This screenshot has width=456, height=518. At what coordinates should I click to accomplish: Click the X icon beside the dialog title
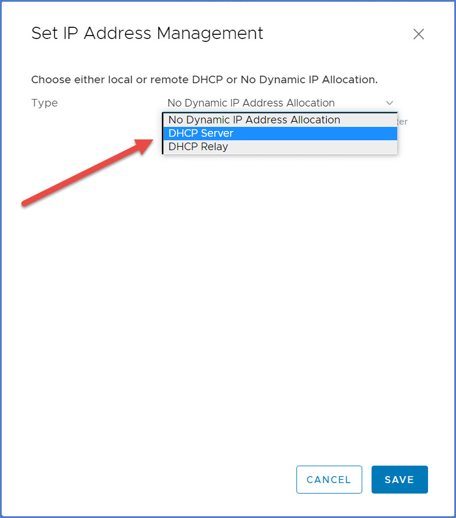pos(418,34)
